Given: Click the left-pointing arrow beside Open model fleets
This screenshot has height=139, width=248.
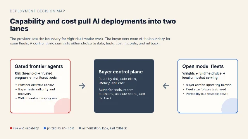Looking at the screenshot, I should coord(166,86).
